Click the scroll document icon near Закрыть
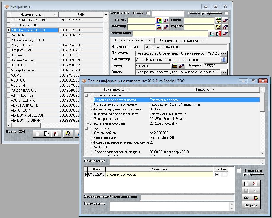Viewport: 272px width, 218px height. pos(255,198)
